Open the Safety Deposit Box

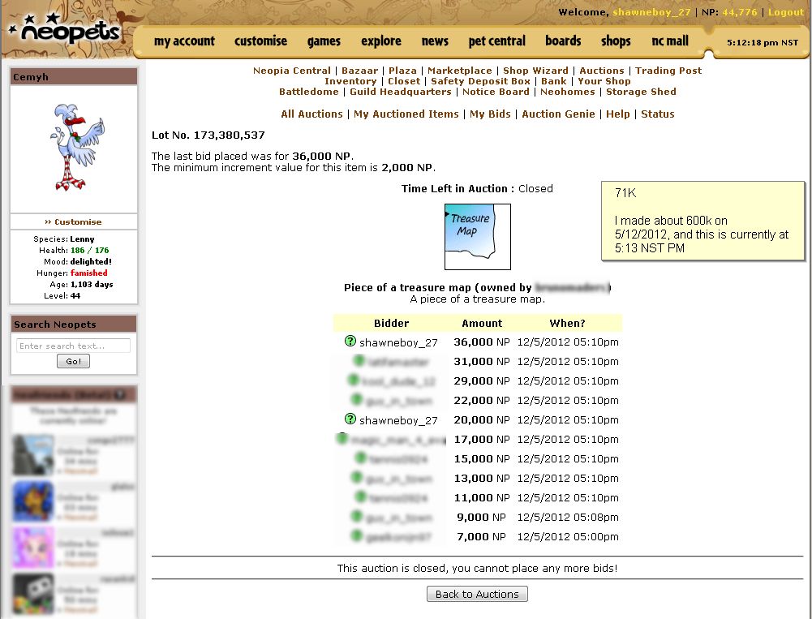point(480,81)
